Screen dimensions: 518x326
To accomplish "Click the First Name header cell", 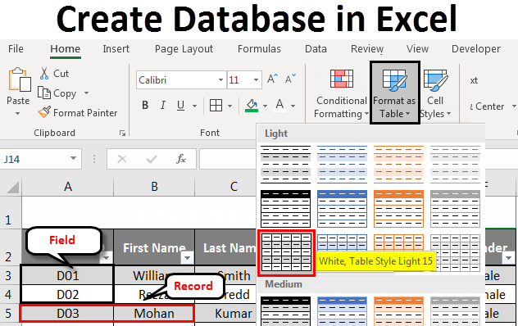I will tap(154, 247).
